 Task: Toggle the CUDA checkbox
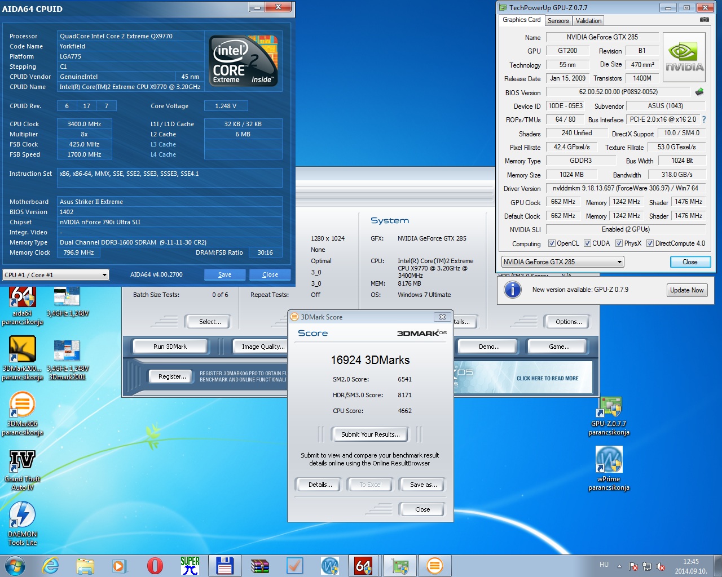pyautogui.click(x=587, y=243)
